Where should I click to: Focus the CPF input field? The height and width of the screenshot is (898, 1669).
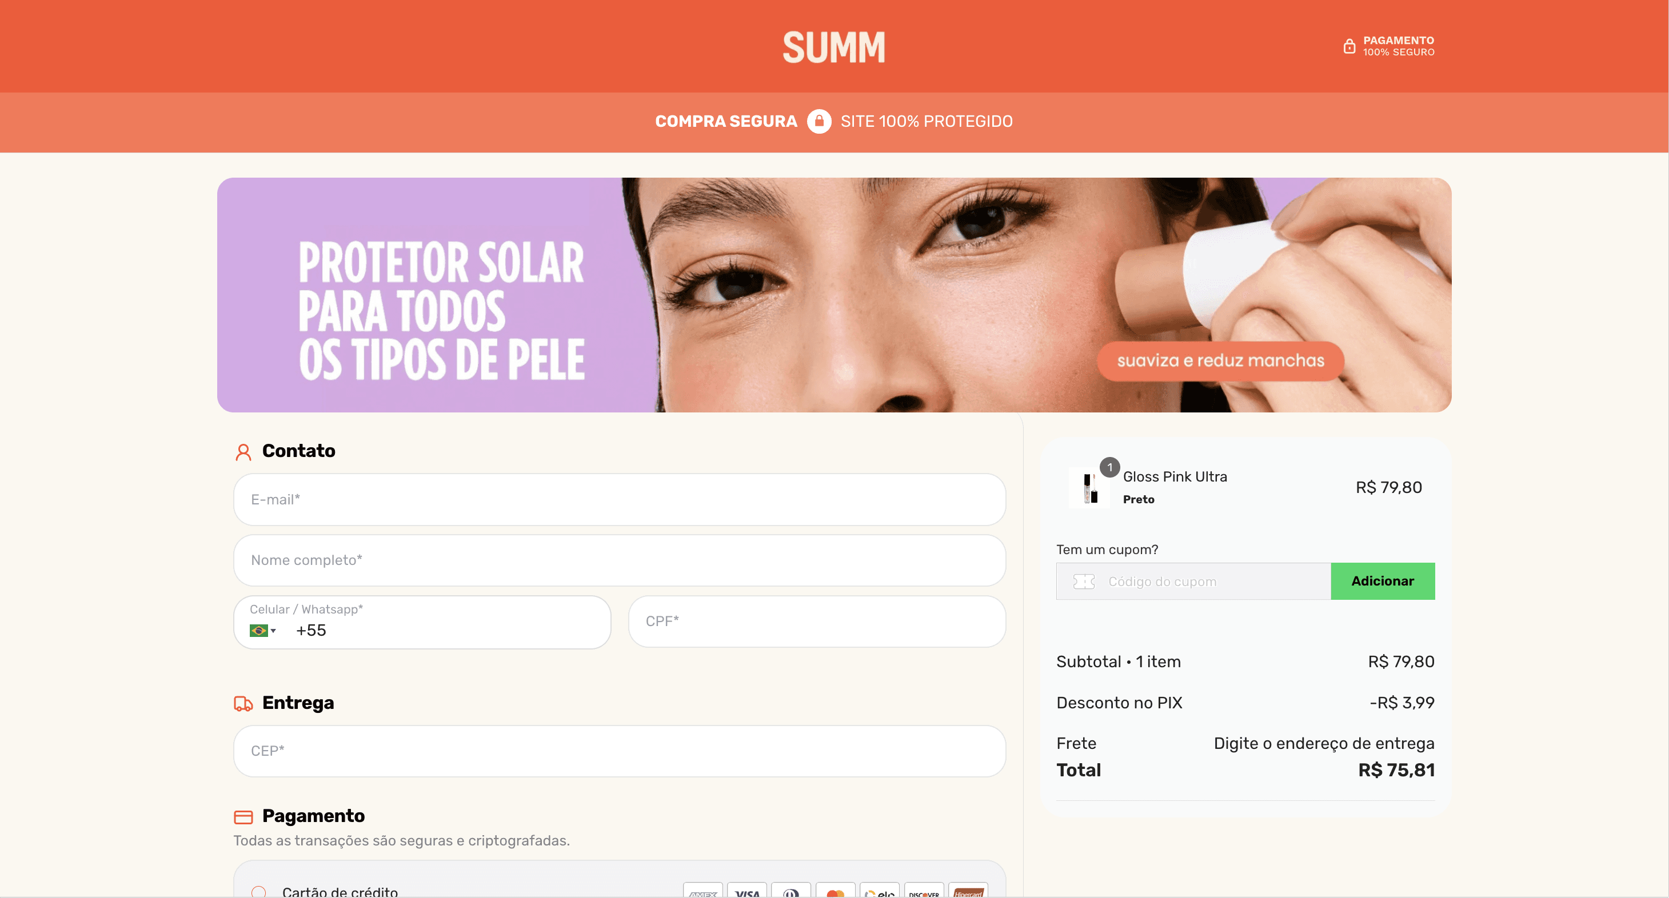[816, 621]
